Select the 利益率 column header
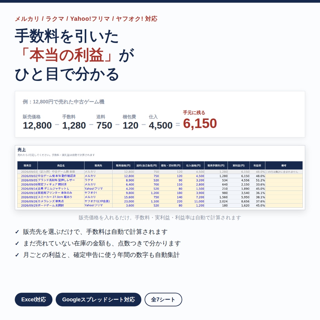 [x=257, y=166]
